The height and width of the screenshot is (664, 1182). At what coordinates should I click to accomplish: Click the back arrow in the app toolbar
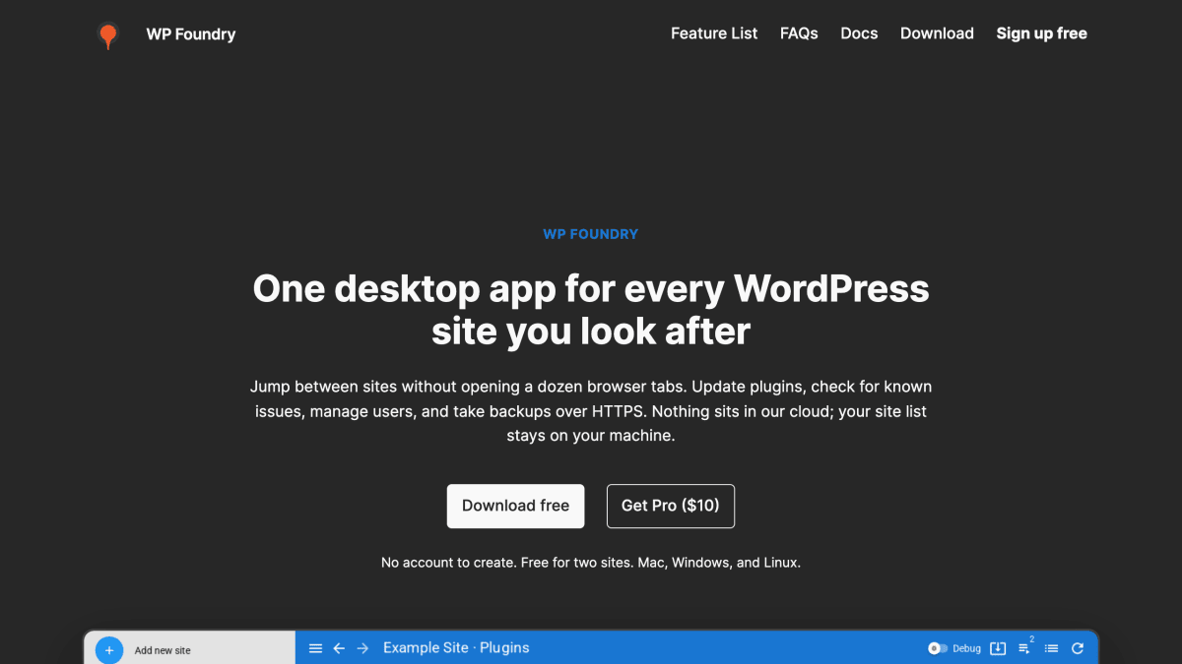[339, 648]
